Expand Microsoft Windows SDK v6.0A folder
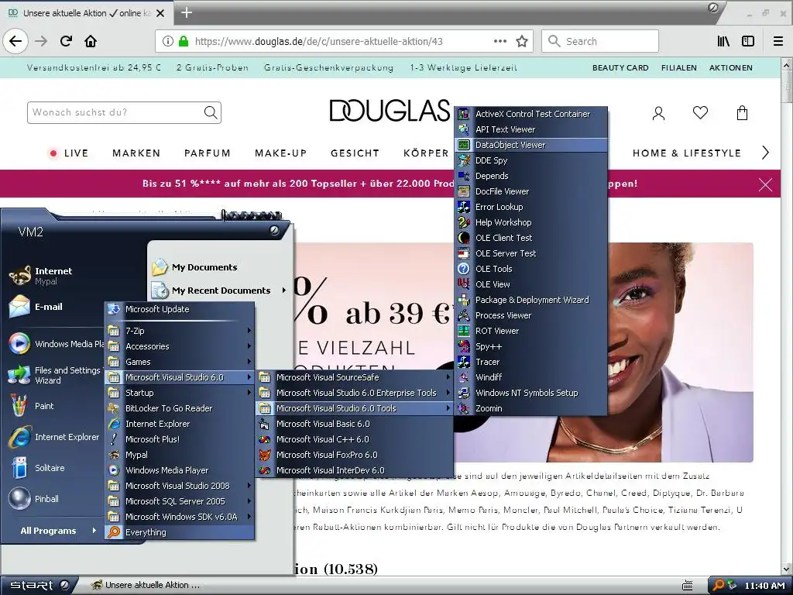 180,517
